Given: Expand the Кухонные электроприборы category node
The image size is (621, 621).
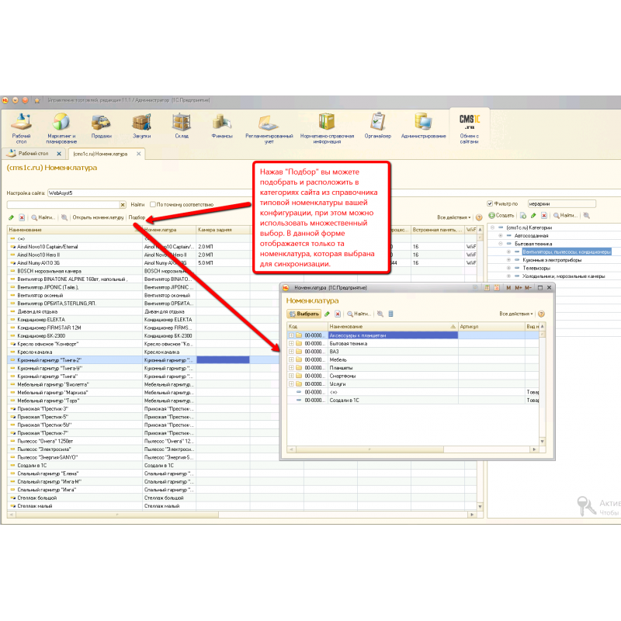Looking at the screenshot, I should 509,260.
